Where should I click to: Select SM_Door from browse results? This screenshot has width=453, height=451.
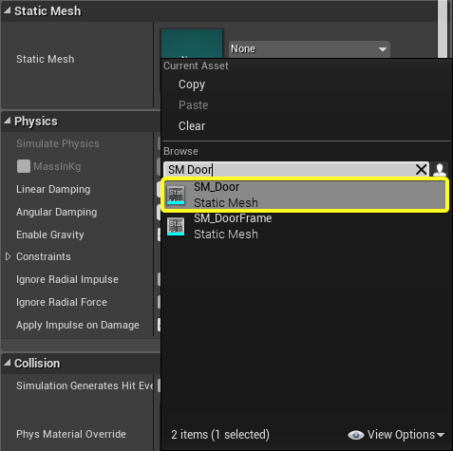[x=305, y=195]
